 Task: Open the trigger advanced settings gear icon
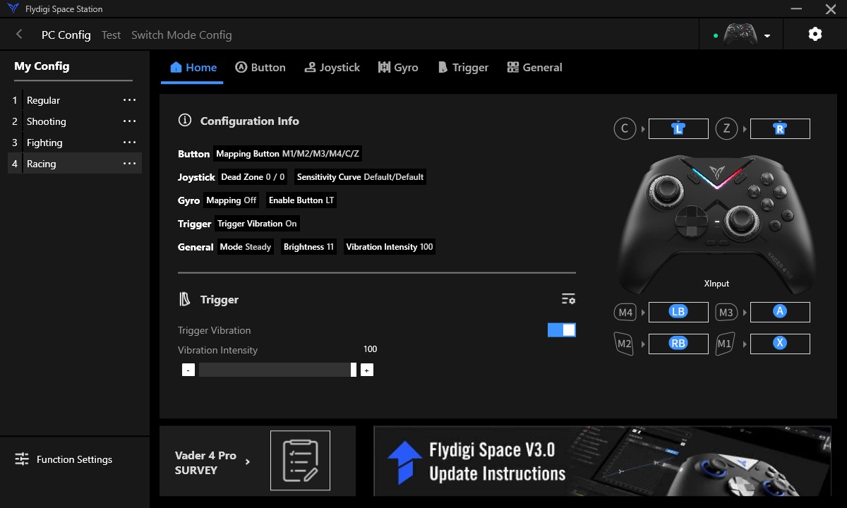[568, 298]
